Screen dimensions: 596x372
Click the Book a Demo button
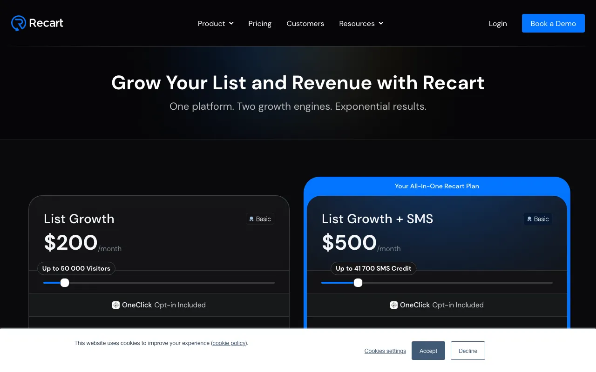(x=553, y=23)
